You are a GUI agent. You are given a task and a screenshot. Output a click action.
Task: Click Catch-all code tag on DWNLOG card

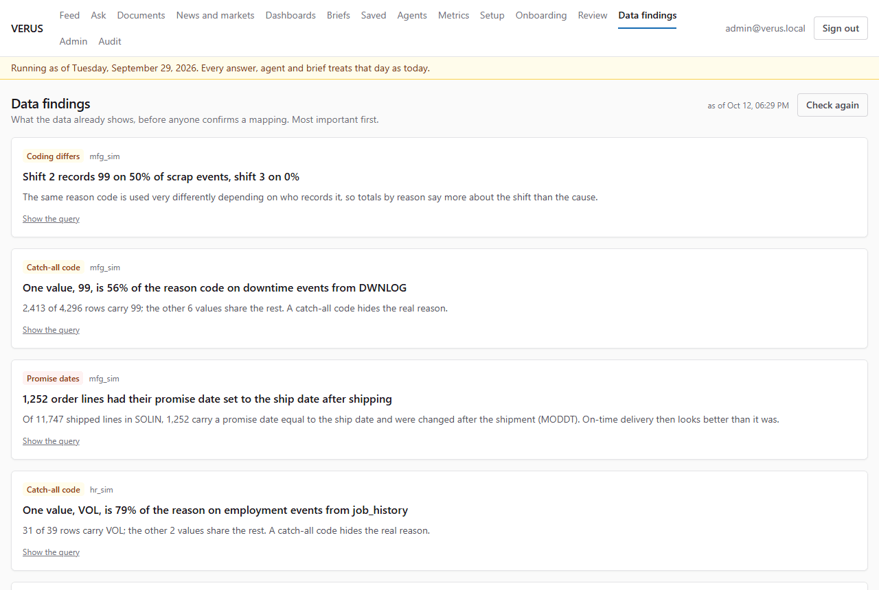coord(53,268)
